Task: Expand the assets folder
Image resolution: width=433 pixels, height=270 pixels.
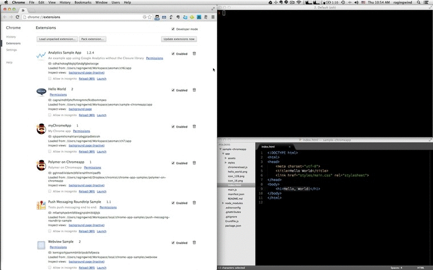Action: (226, 158)
